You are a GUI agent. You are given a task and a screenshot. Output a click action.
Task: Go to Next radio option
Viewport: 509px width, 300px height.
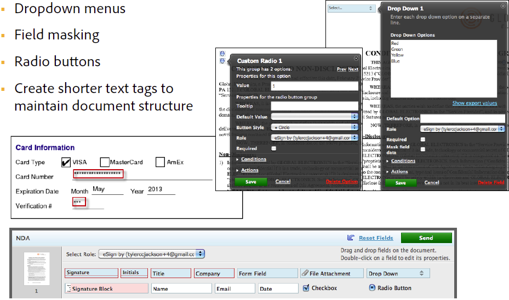(353, 69)
